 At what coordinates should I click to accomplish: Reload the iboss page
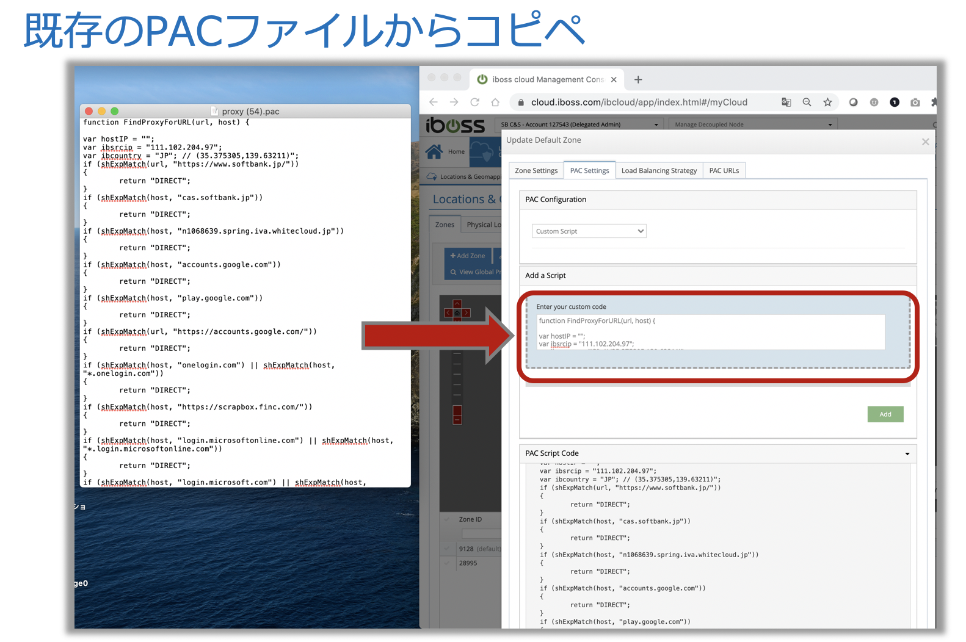click(x=474, y=102)
